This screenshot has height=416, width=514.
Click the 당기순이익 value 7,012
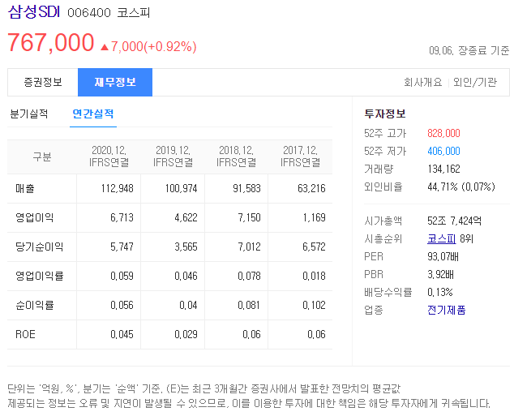[x=250, y=247]
